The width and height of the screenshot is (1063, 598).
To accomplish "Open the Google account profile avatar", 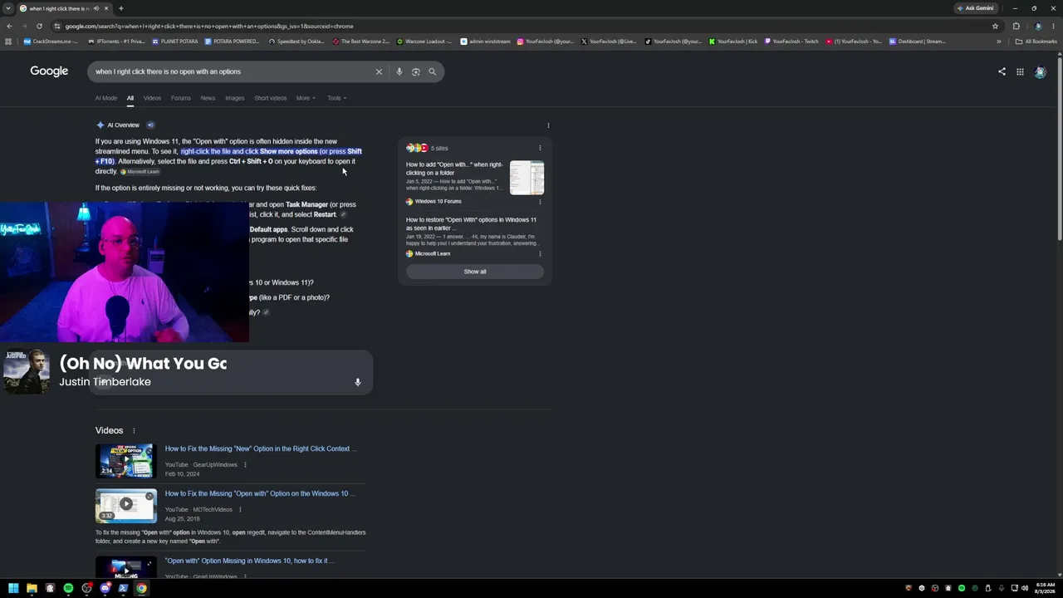I will tap(1040, 72).
